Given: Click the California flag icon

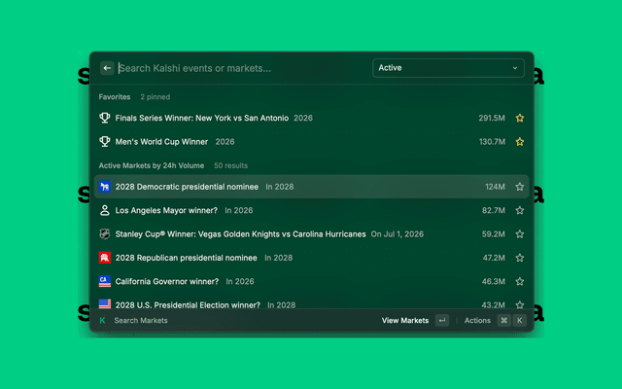Looking at the screenshot, I should 105,281.
